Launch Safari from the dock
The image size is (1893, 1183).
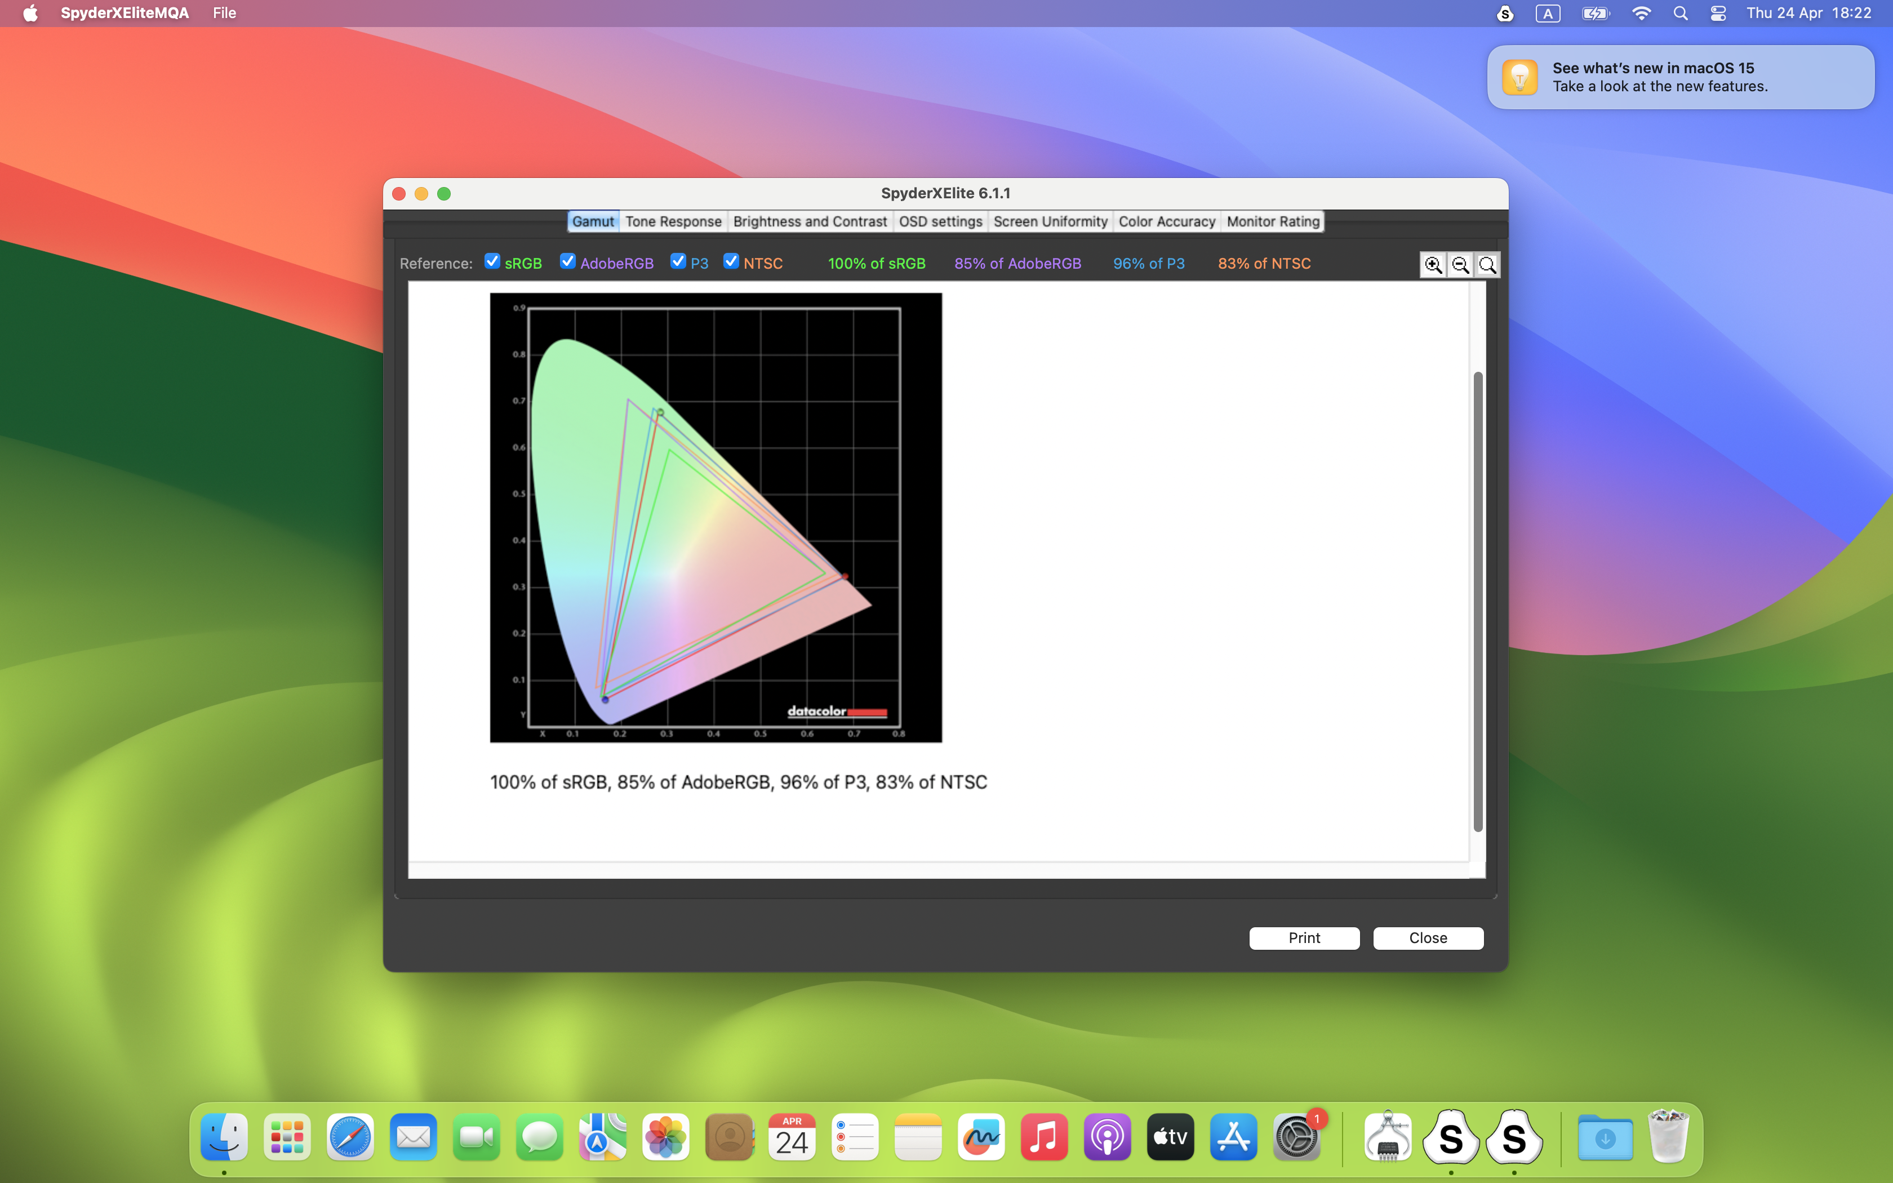[x=350, y=1137]
